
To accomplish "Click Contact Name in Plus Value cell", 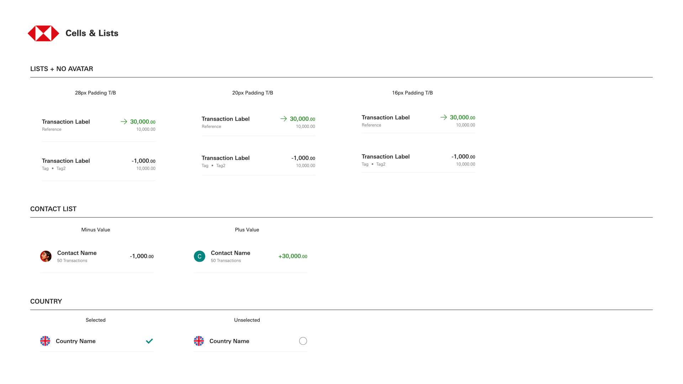I will click(231, 253).
